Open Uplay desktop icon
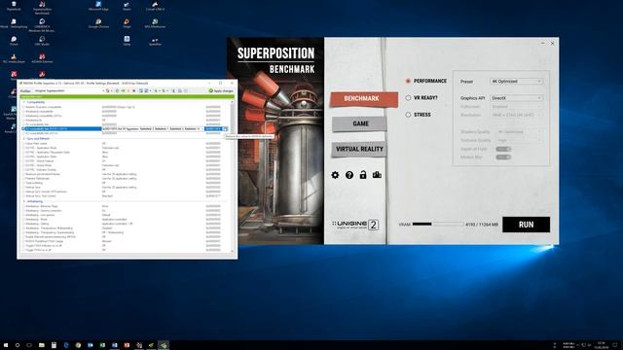623x350 pixels. coord(127,41)
